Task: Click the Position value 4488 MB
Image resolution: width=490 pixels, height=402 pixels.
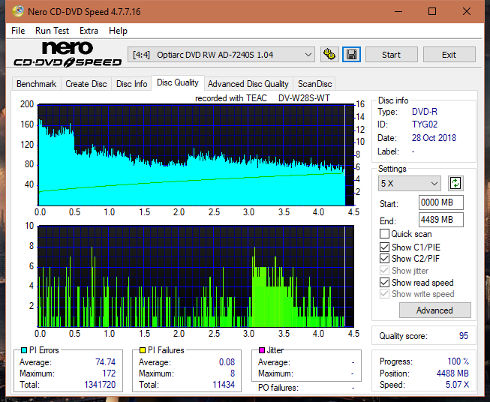Action: click(452, 373)
